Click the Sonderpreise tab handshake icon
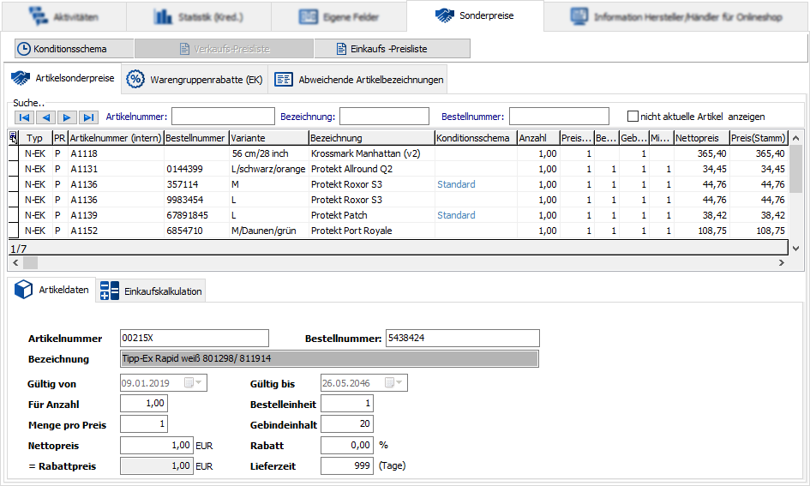 [x=444, y=15]
